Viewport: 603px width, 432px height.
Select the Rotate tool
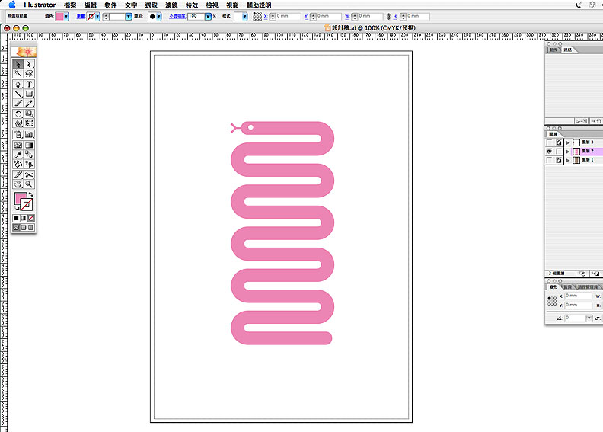click(x=18, y=114)
